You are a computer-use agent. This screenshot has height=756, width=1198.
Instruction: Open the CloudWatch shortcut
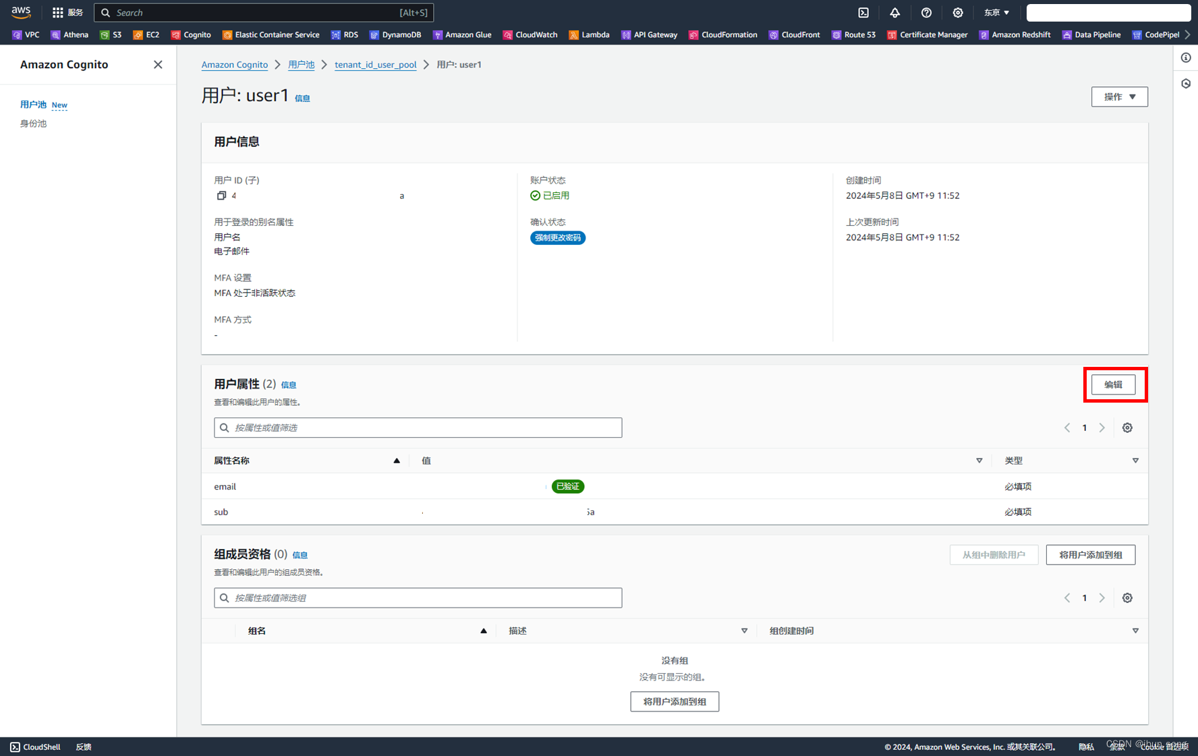click(530, 35)
